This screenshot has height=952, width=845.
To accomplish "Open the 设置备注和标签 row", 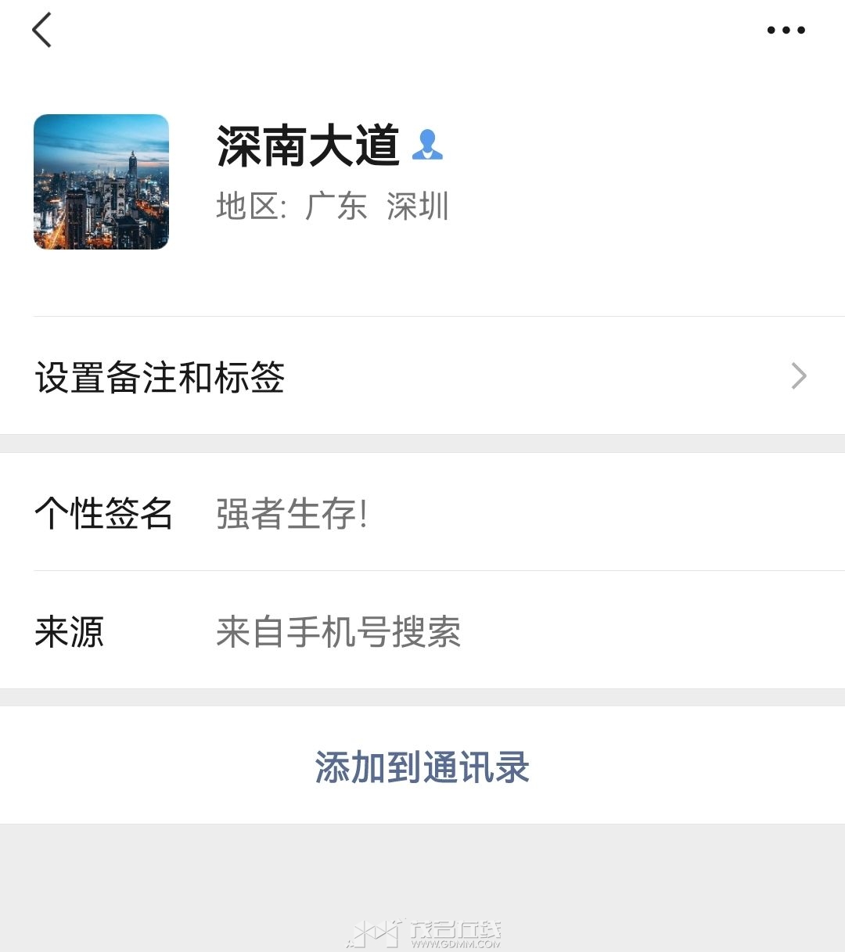I will point(422,376).
